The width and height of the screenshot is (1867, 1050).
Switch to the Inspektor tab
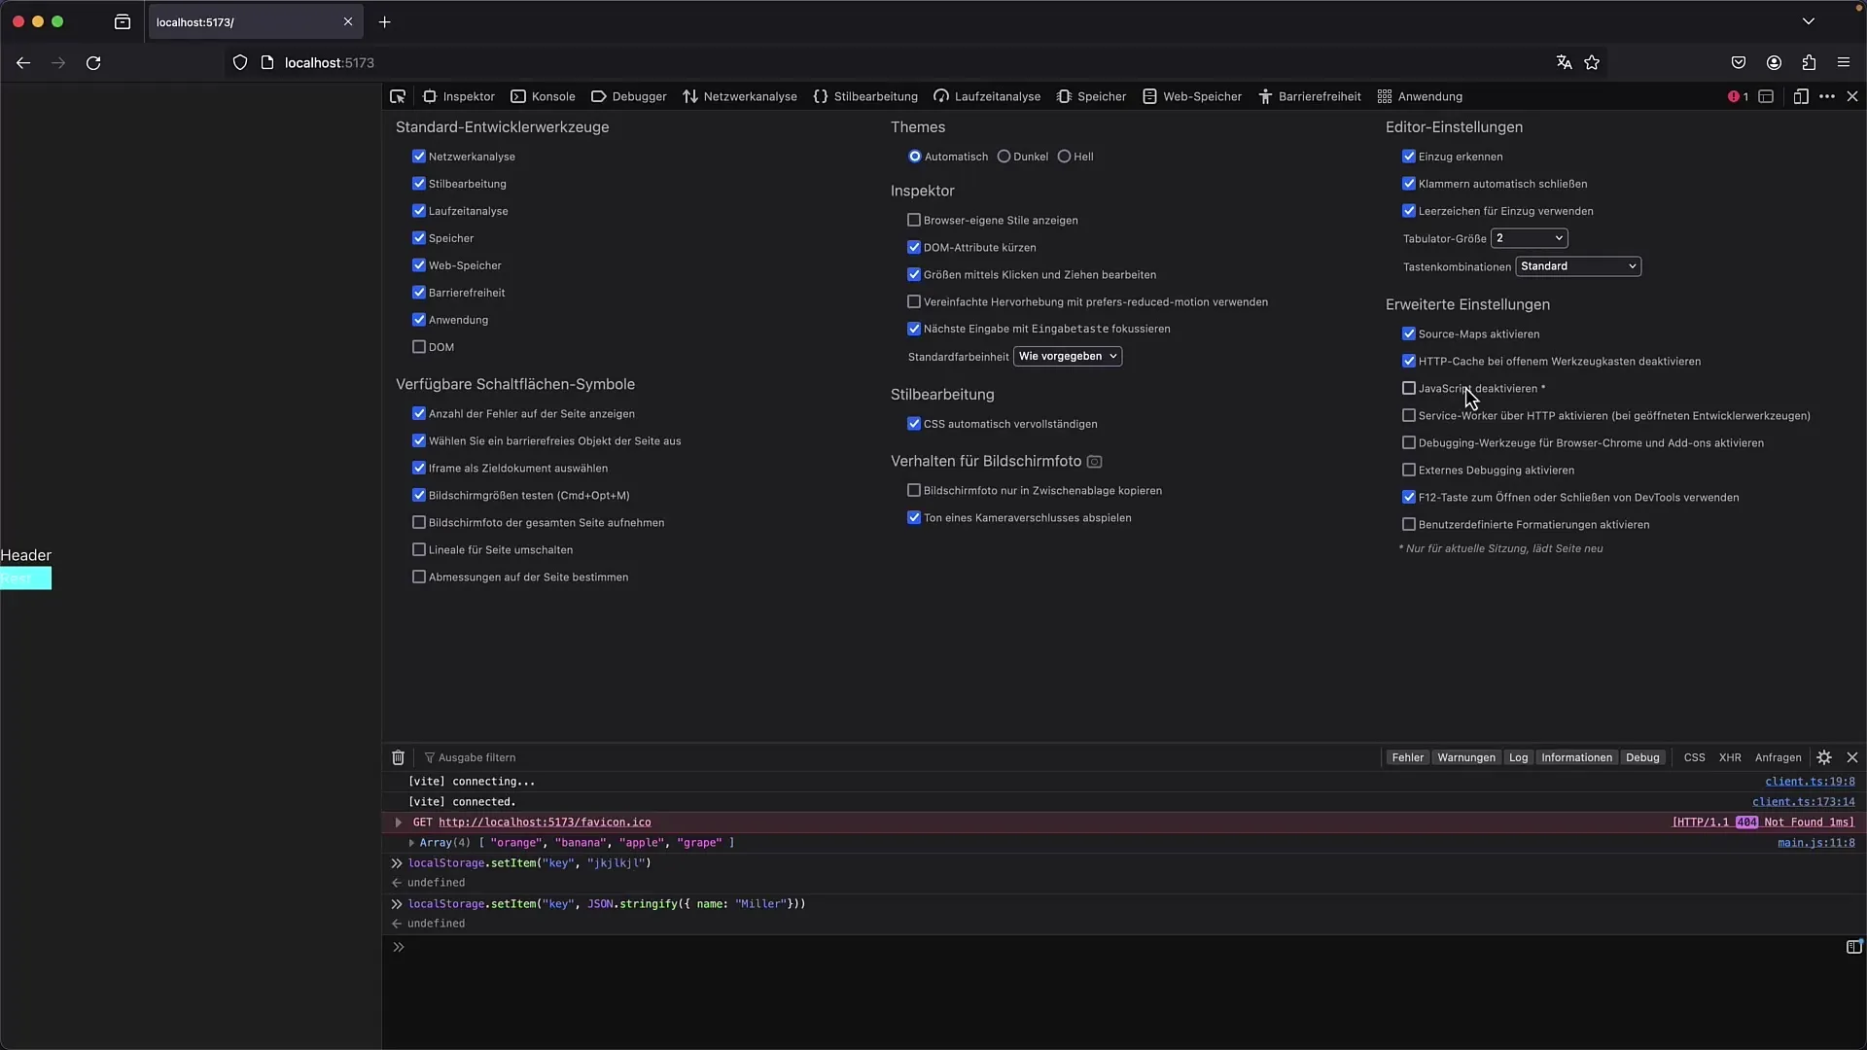click(459, 96)
